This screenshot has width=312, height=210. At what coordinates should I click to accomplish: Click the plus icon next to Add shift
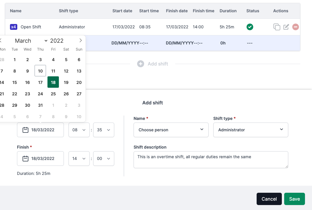[x=141, y=64]
